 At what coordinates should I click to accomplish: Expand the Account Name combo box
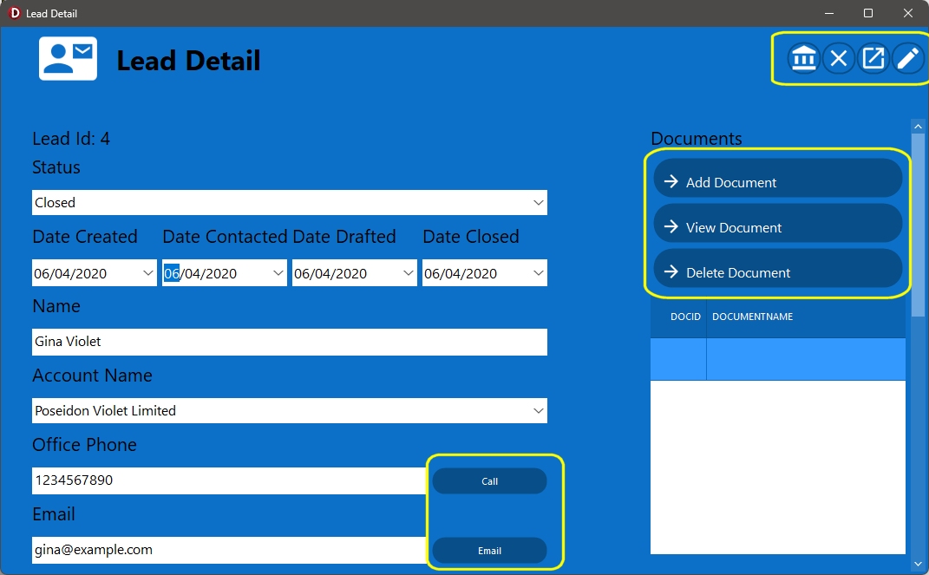(x=538, y=410)
